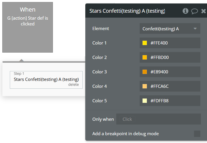Toggle the debug mode breakpoint checkbox
The image size is (207, 143).
point(197,134)
